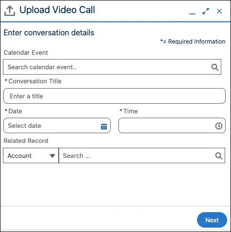This screenshot has width=231, height=232.
Task: Close the Upload Video Call panel
Action: (x=219, y=11)
